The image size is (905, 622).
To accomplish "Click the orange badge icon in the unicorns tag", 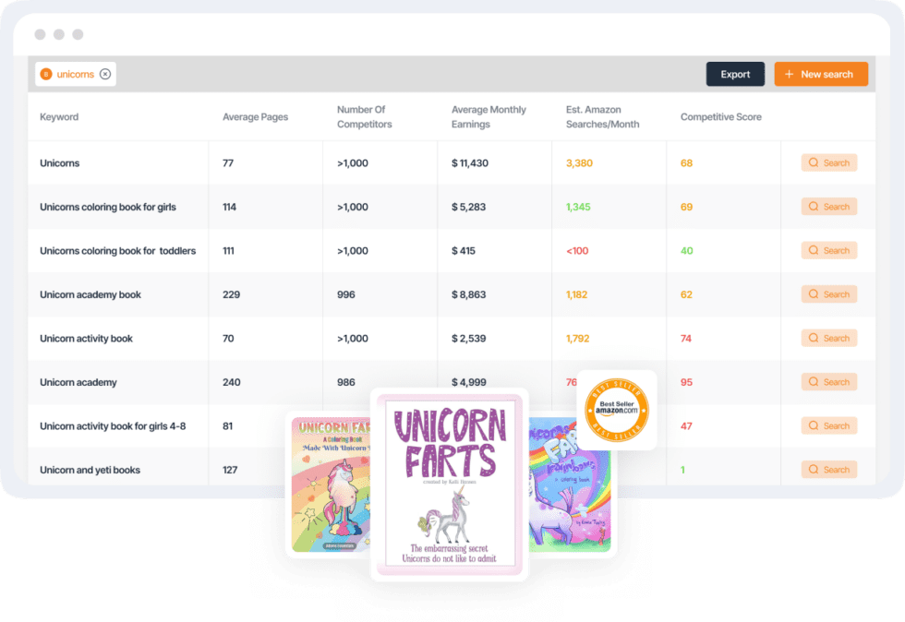I will (x=44, y=74).
